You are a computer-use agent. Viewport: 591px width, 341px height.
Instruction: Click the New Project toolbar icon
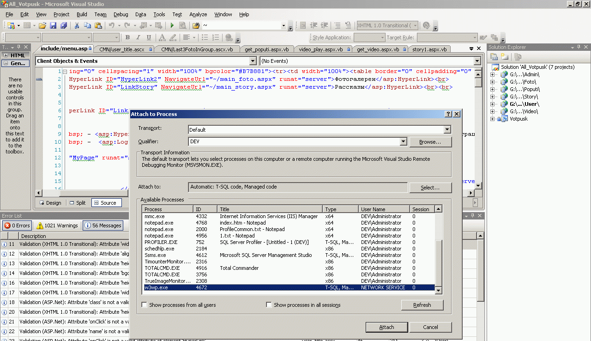(10, 26)
